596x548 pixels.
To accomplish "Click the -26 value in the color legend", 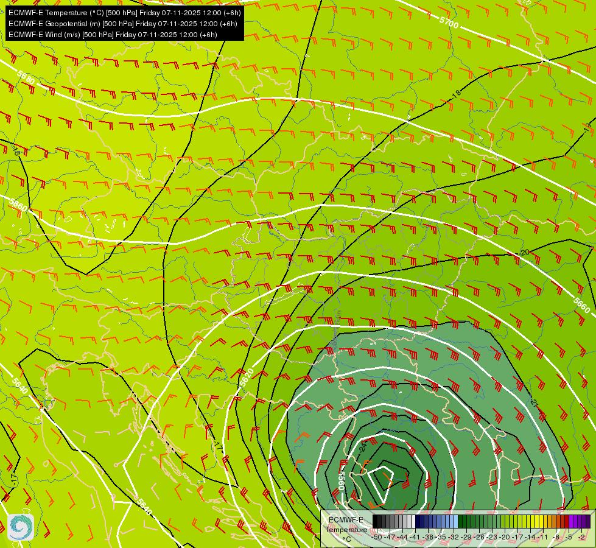I will coord(479,537).
